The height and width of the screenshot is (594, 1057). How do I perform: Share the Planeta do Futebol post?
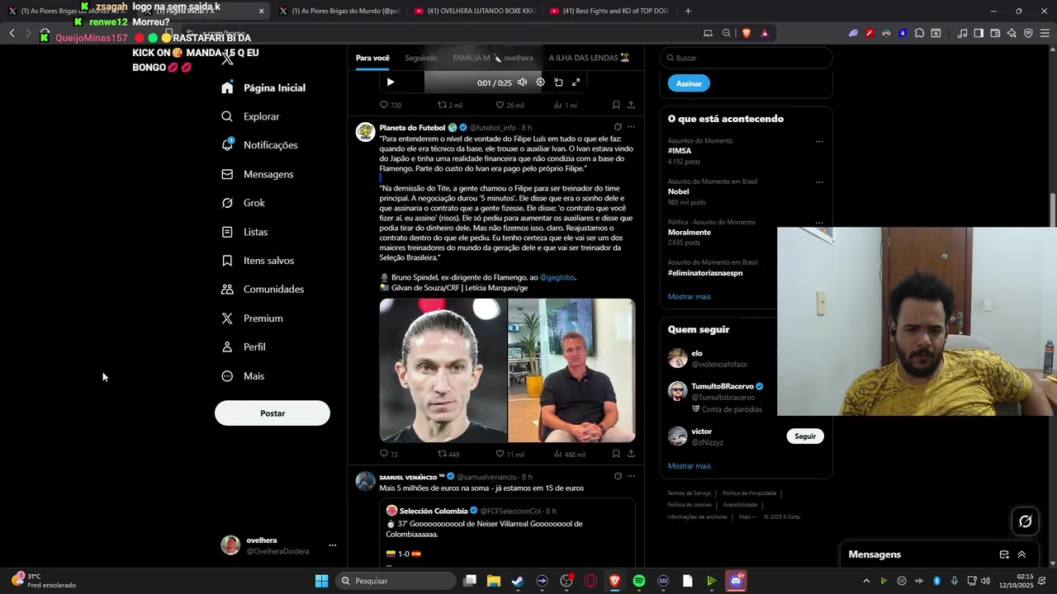tap(631, 454)
